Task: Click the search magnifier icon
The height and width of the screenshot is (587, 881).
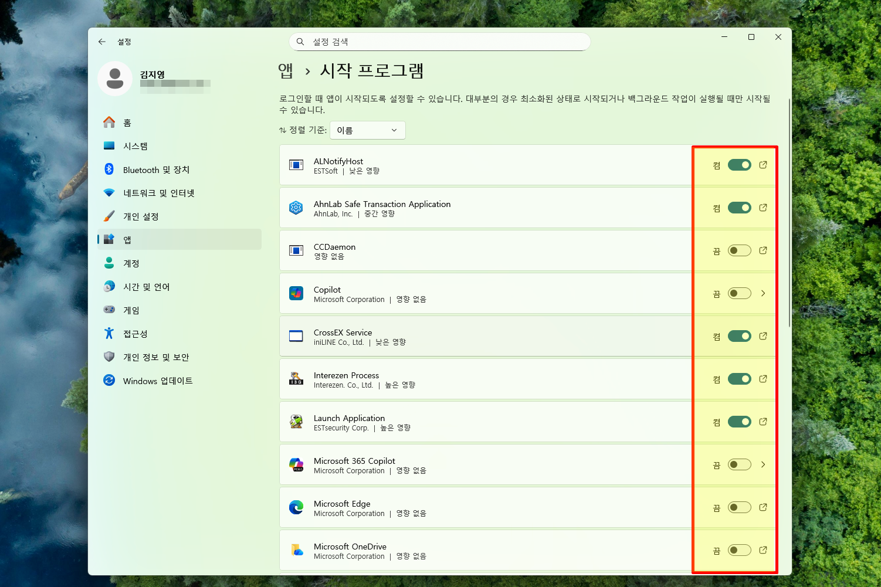Action: coord(300,42)
